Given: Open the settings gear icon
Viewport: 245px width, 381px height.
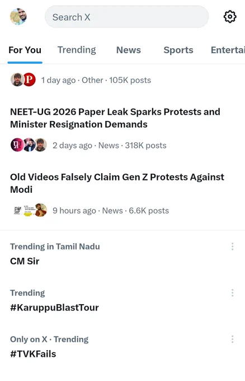Looking at the screenshot, I should pos(229,17).
